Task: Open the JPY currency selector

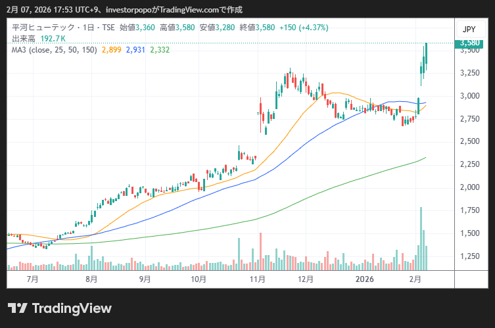Action: (469, 30)
